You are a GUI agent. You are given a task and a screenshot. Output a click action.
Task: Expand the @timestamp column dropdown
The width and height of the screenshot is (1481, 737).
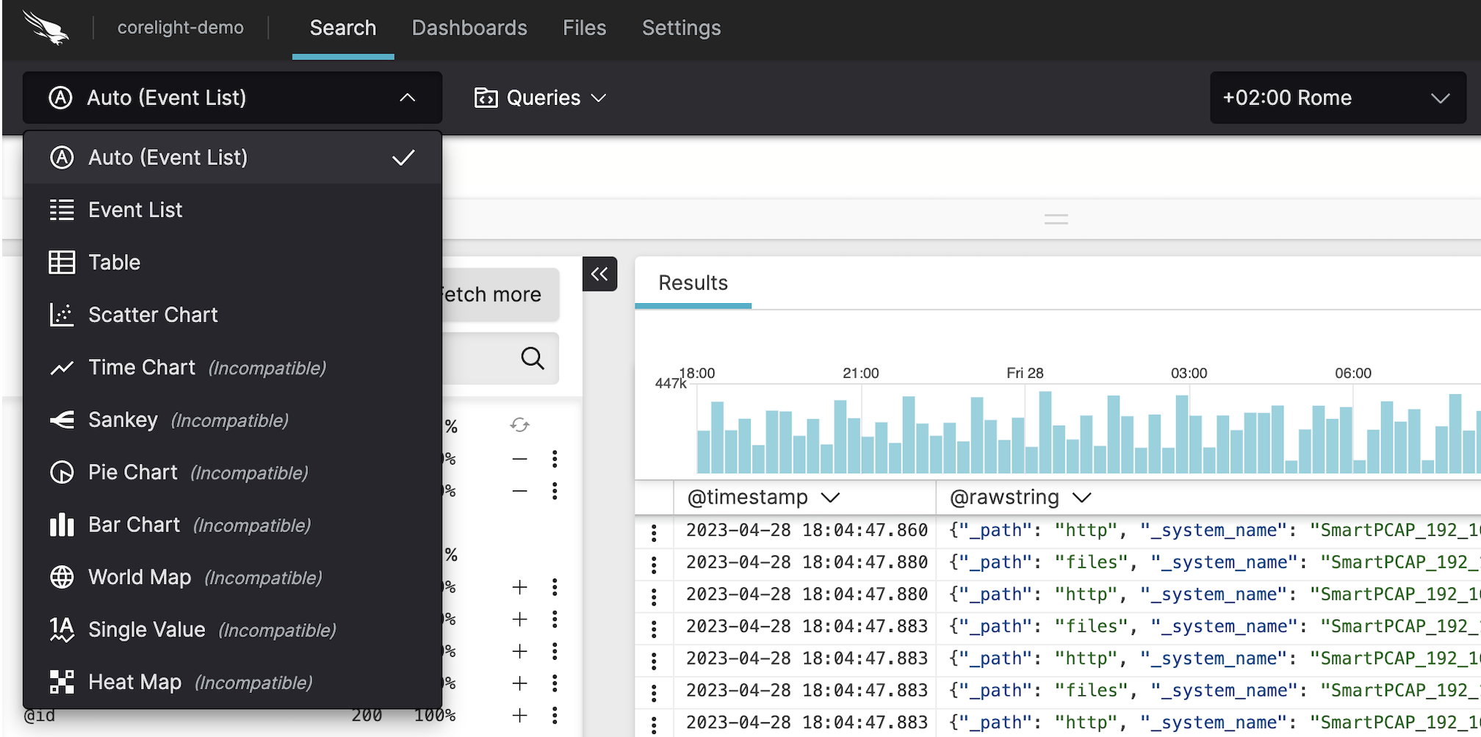[x=831, y=497]
